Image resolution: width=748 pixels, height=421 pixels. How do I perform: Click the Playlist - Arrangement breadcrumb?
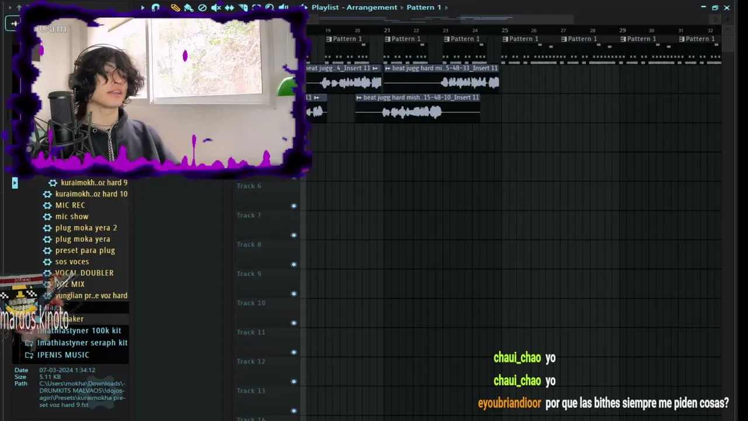354,8
